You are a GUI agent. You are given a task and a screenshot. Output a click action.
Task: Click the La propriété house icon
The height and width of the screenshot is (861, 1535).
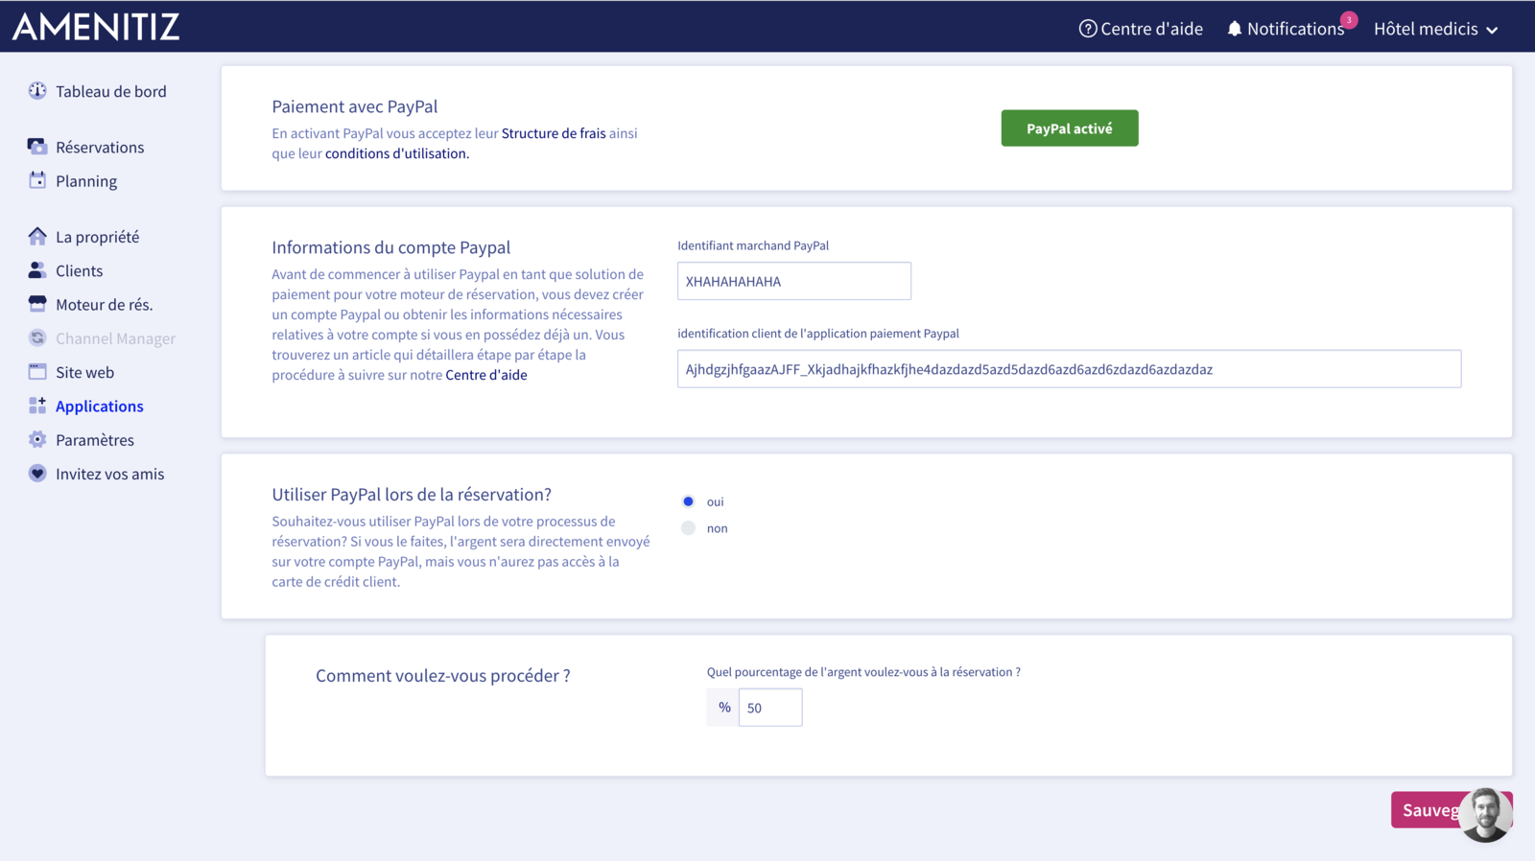tap(37, 236)
